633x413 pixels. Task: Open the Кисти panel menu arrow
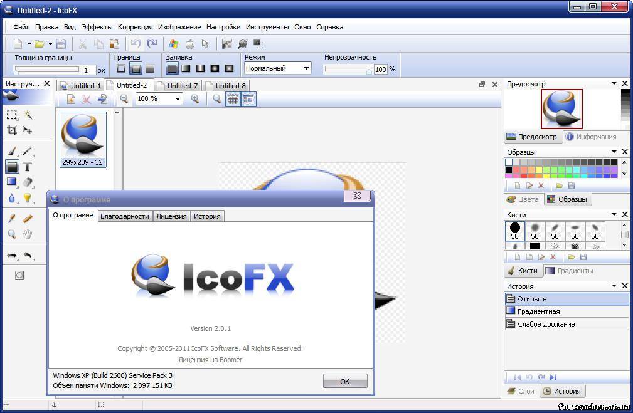614,214
